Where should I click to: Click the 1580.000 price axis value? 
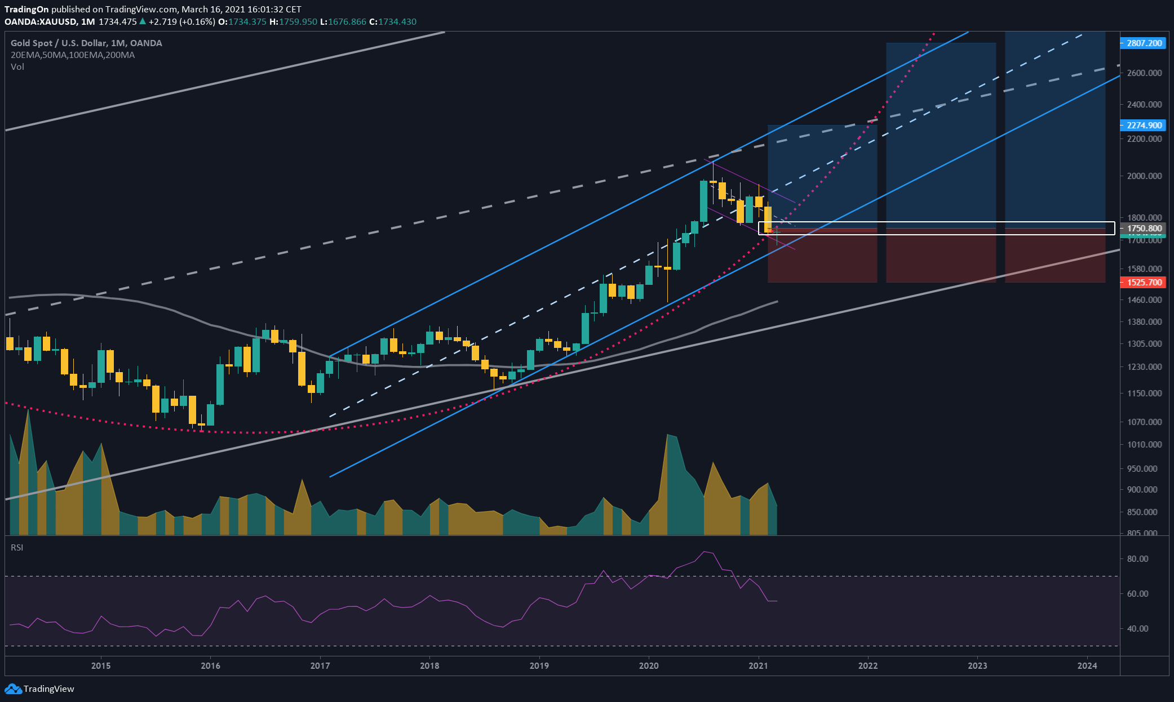click(x=1144, y=269)
